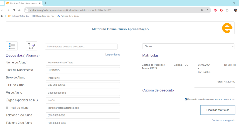The image size is (239, 124).
Task: Click the Dados do(a) Aluno(a) heading
Action: point(23,55)
